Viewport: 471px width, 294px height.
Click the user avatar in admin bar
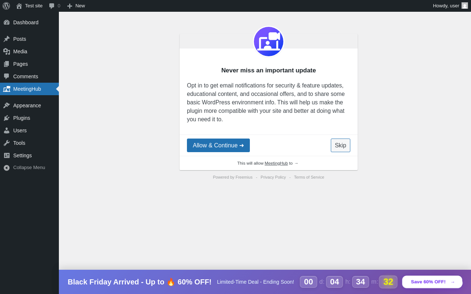click(465, 6)
